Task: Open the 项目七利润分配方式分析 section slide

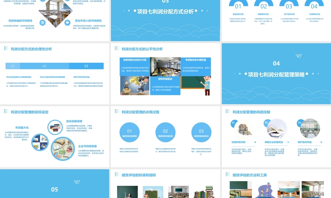Action: coord(165,20)
